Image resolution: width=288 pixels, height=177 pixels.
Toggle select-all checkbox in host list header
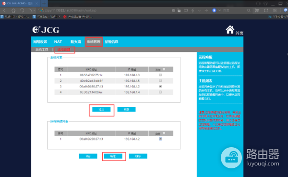pyautogui.click(x=164, y=69)
